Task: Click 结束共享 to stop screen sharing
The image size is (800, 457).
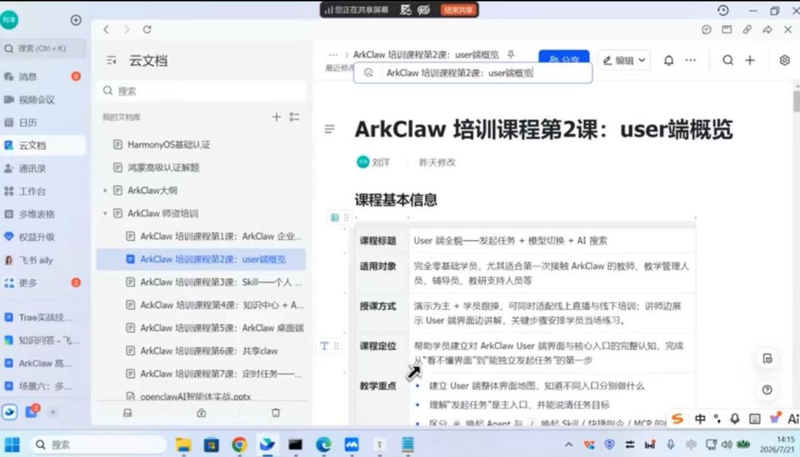Action: 459,10
